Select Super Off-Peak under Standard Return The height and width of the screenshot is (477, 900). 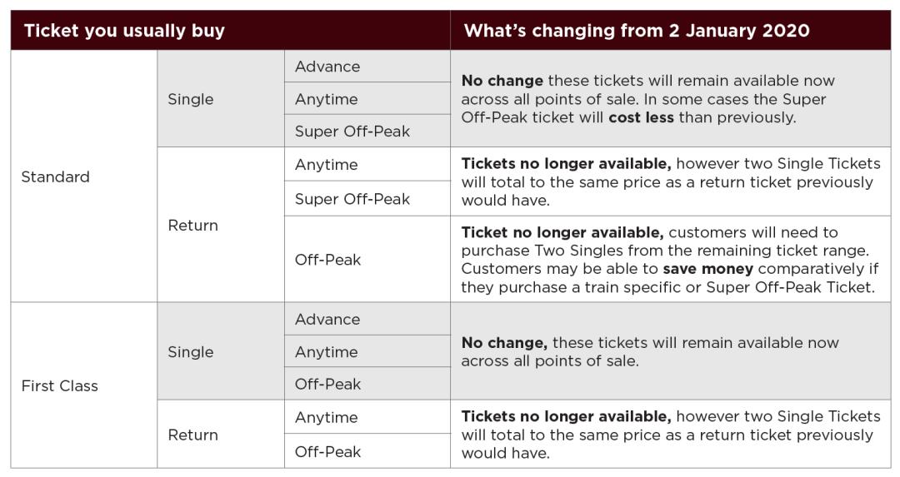[x=352, y=199]
